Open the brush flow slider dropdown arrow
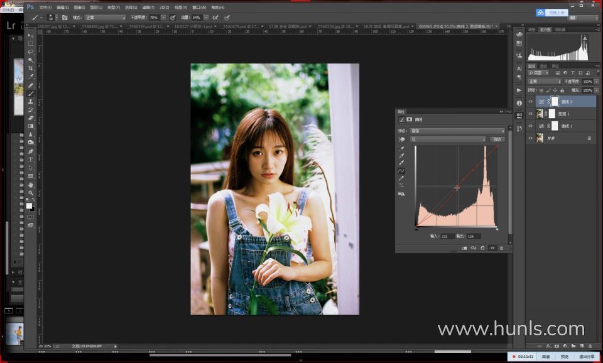The image size is (603, 363). coord(206,18)
